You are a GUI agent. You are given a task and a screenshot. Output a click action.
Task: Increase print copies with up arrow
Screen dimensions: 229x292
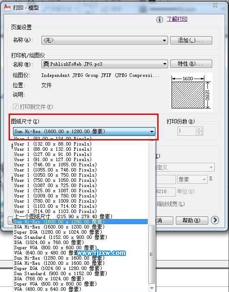(199, 129)
